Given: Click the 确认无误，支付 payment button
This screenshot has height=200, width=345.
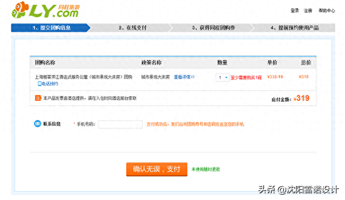Looking at the screenshot, I should pos(157,169).
